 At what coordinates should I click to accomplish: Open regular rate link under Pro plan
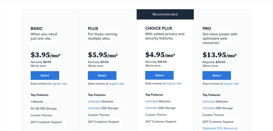[231, 83]
